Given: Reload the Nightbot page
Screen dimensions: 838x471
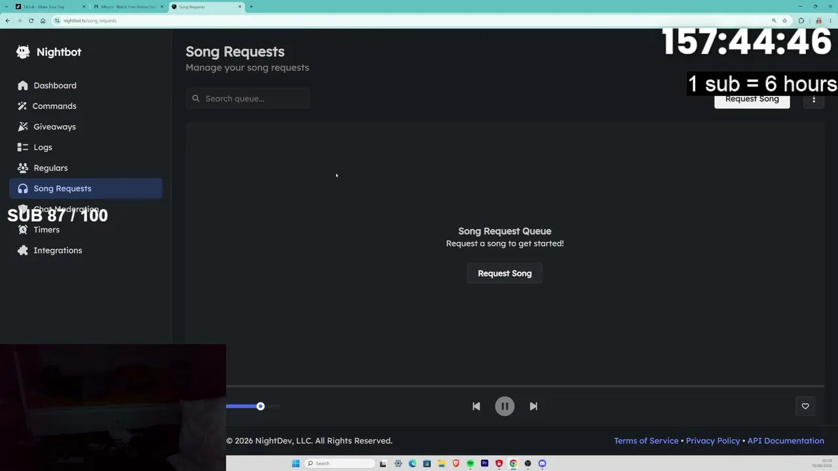Looking at the screenshot, I should [x=31, y=20].
